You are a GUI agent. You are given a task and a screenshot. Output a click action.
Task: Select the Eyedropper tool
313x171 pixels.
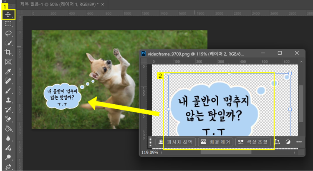pos(8,71)
